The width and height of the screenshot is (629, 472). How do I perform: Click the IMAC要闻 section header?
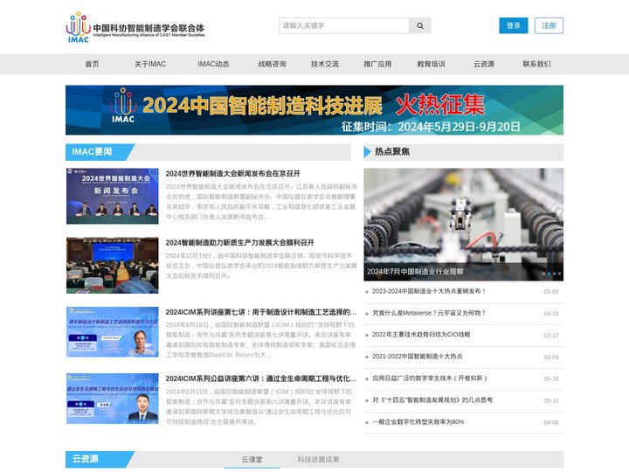tap(92, 152)
